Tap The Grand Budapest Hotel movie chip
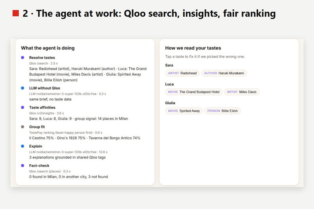Image resolution: width=314 pixels, height=209 pixels. click(x=194, y=92)
